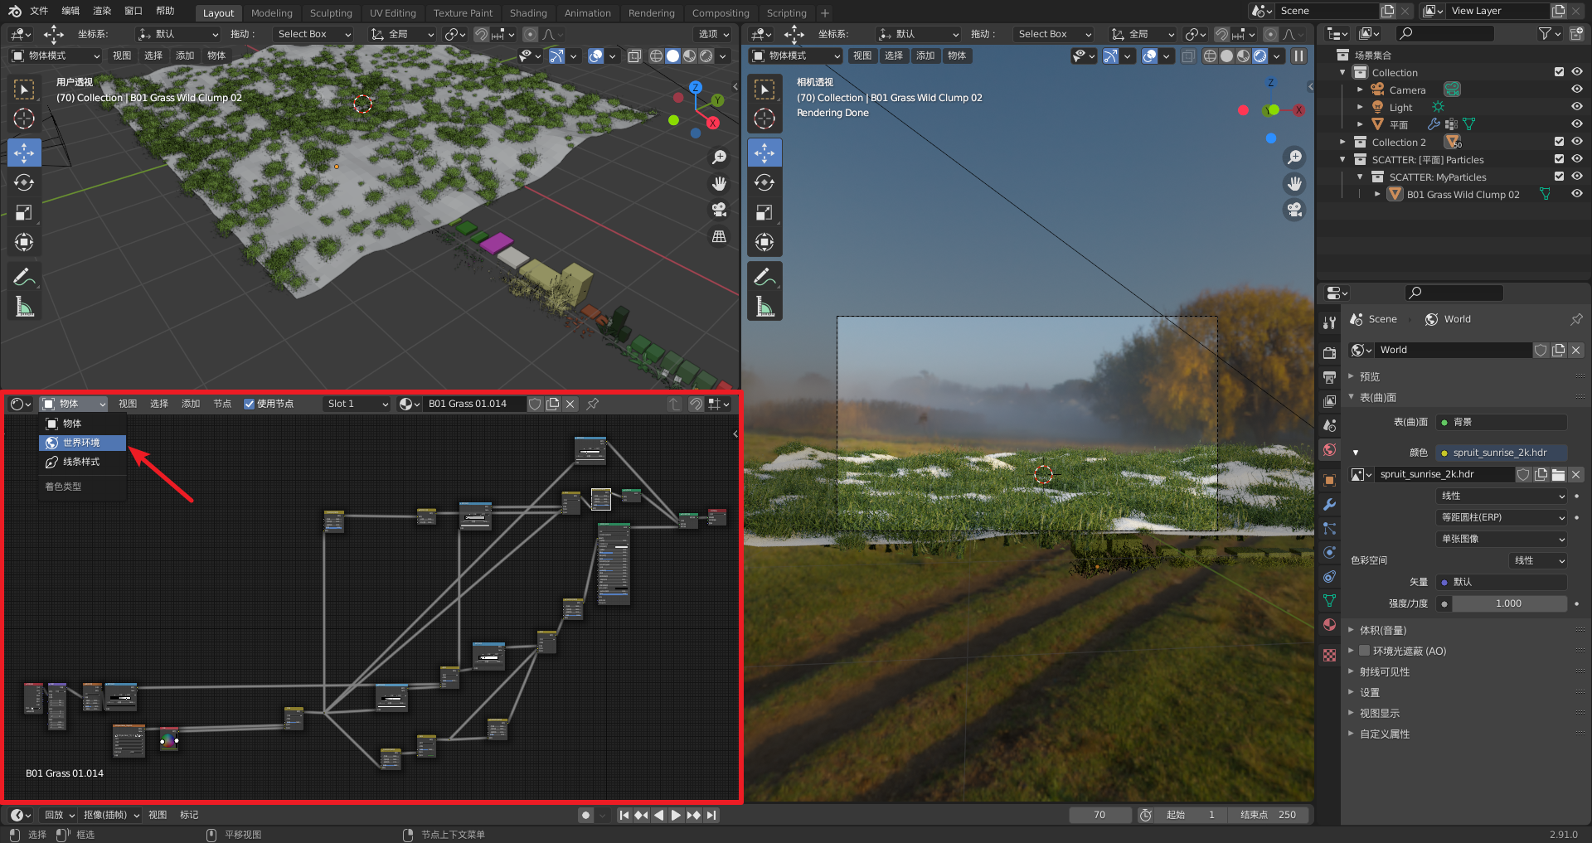Click current frame field 70
The height and width of the screenshot is (843, 1592).
coord(1099,815)
